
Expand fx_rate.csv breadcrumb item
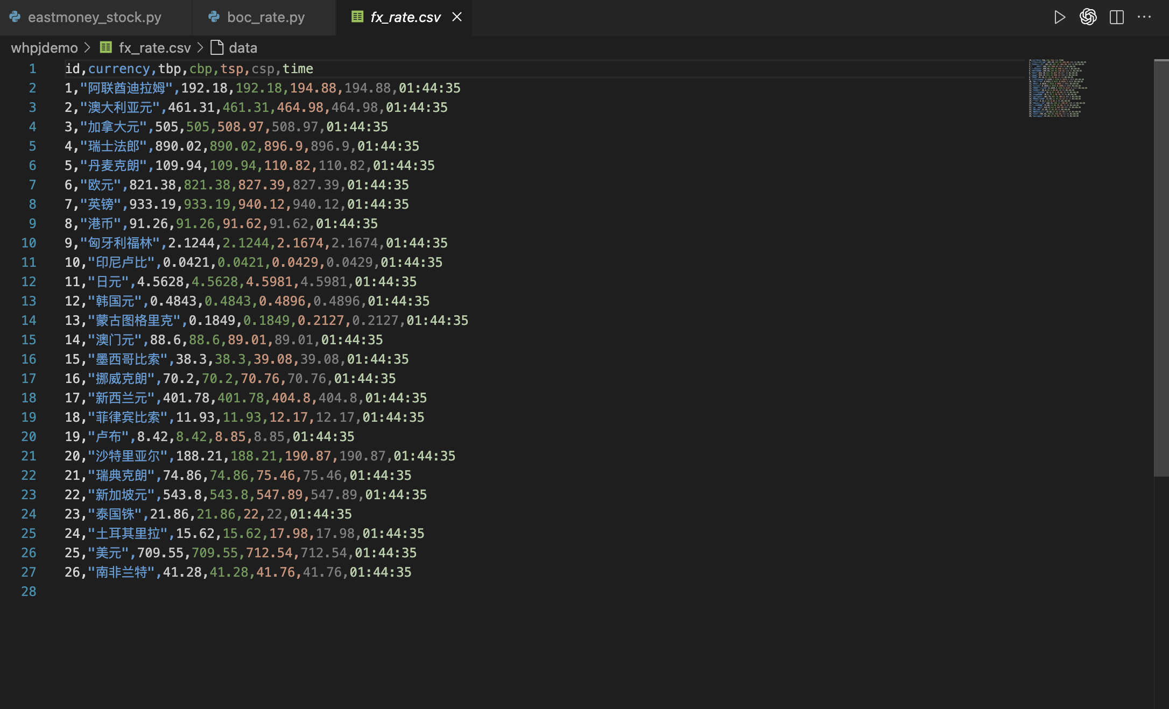[x=154, y=48]
